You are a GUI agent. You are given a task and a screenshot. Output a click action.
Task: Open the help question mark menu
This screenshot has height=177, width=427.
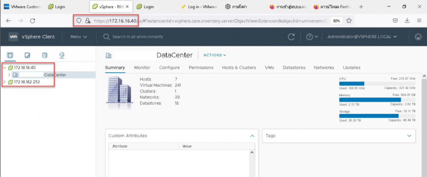[x=312, y=37]
